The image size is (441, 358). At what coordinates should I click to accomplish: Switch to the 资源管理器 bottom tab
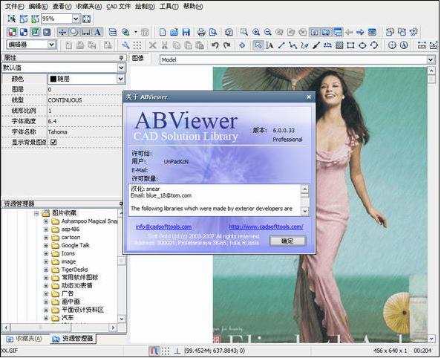click(x=73, y=339)
